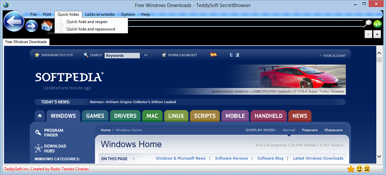Close the Quick-hides menu header

tap(68, 14)
